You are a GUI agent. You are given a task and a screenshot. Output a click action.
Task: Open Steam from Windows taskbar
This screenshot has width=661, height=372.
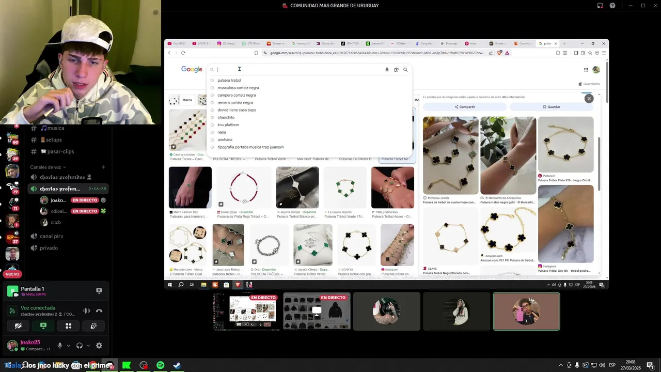[177, 365]
